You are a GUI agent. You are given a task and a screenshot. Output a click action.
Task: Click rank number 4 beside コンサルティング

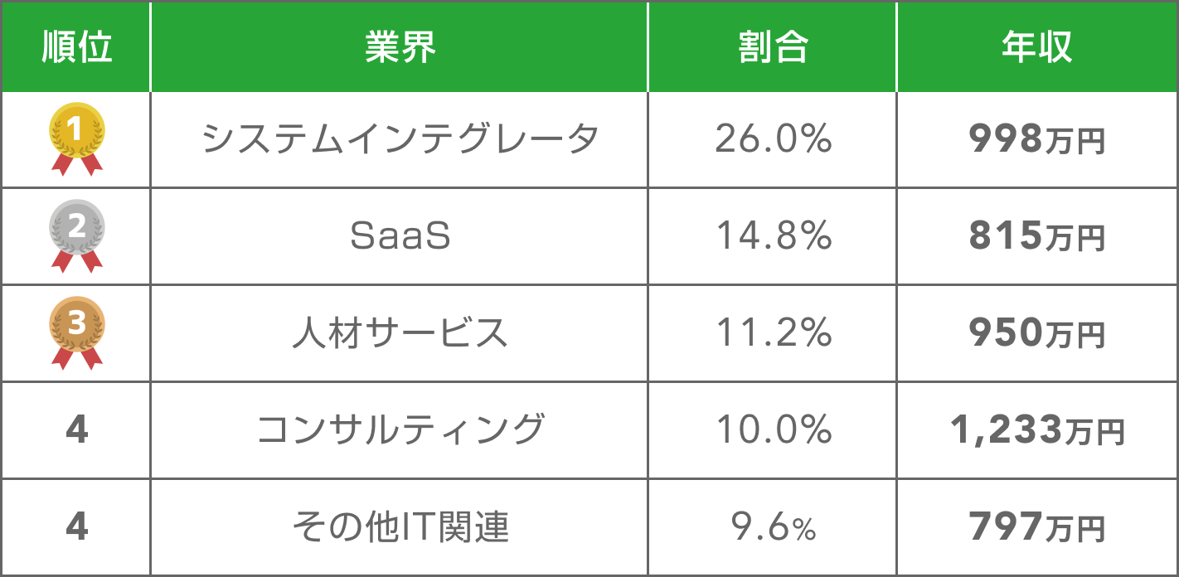pos(76,430)
